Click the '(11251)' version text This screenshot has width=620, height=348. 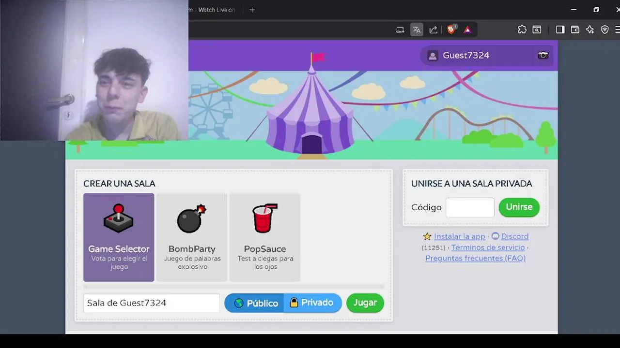(x=434, y=247)
